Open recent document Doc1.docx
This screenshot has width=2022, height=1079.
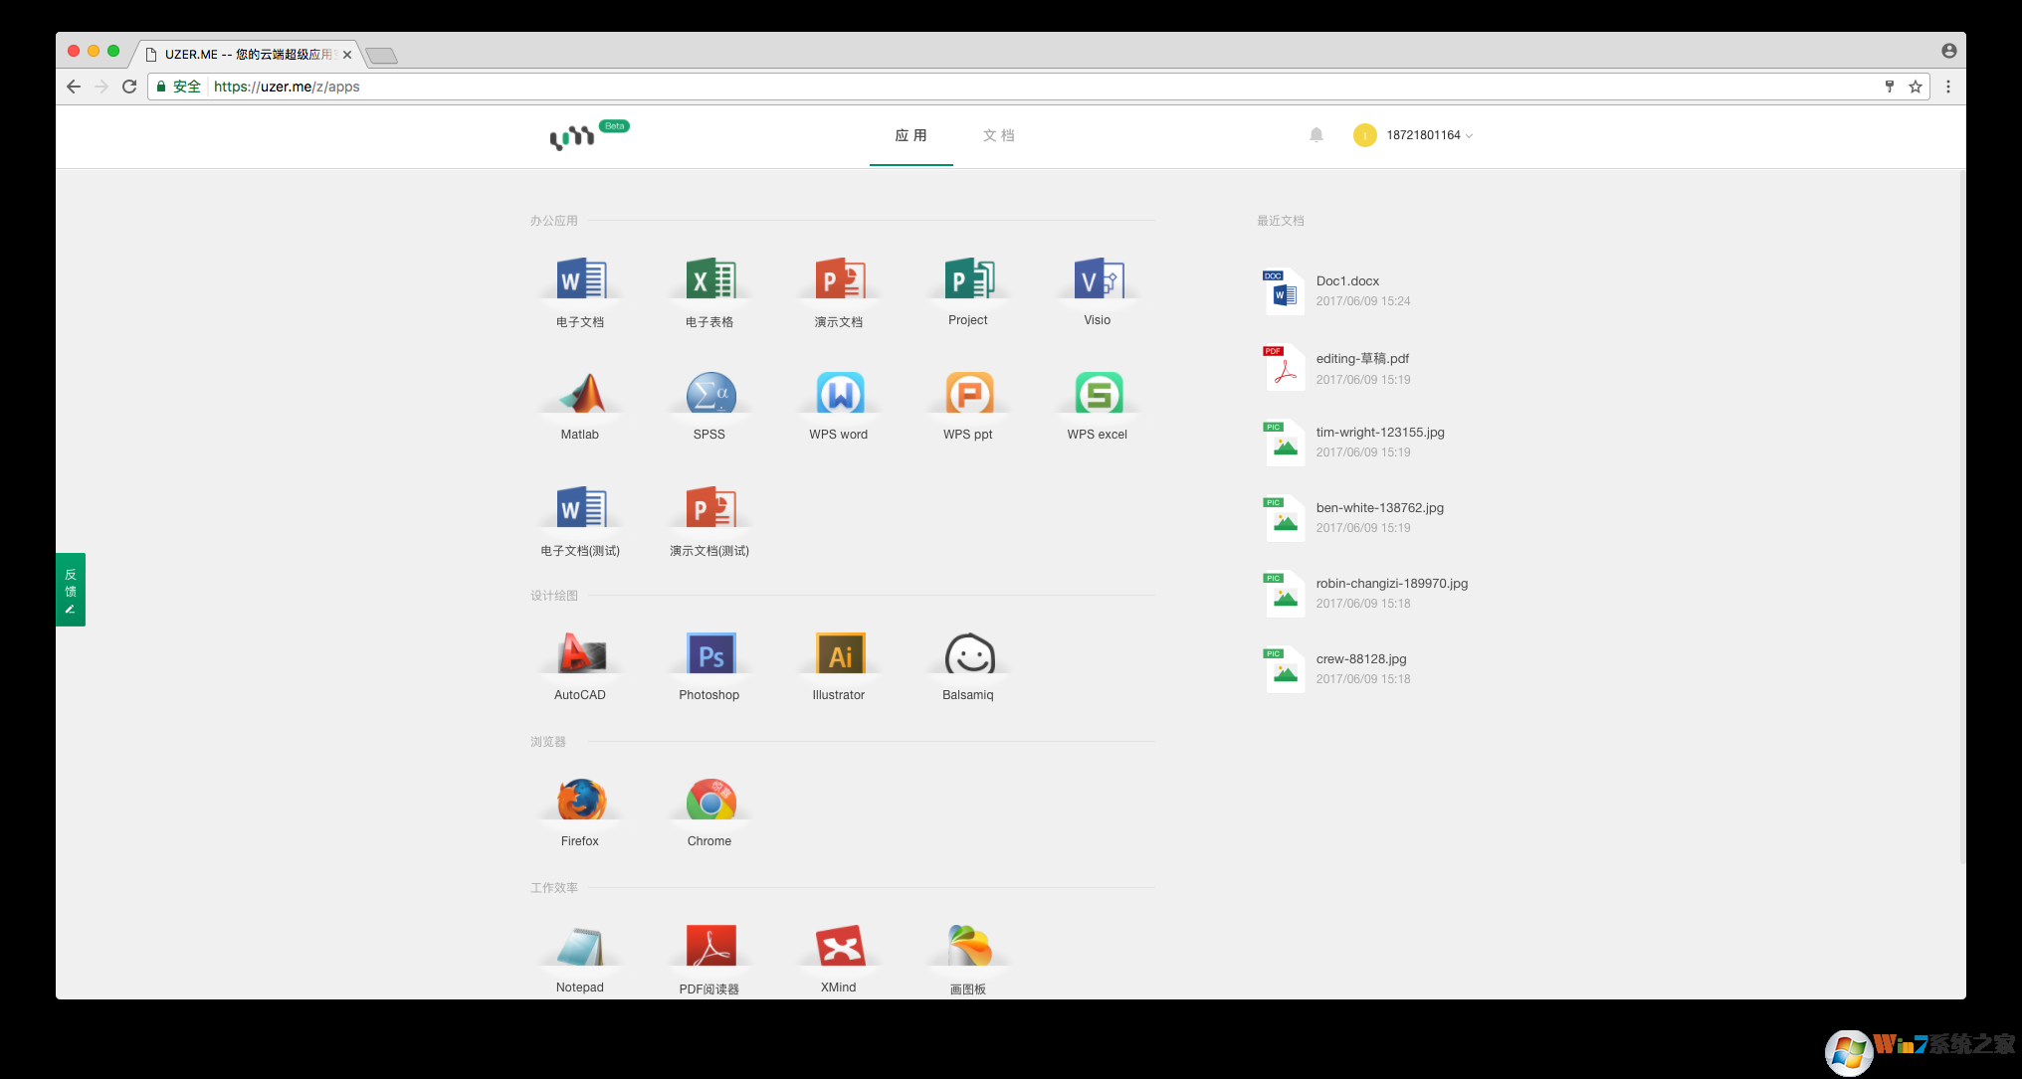point(1347,281)
